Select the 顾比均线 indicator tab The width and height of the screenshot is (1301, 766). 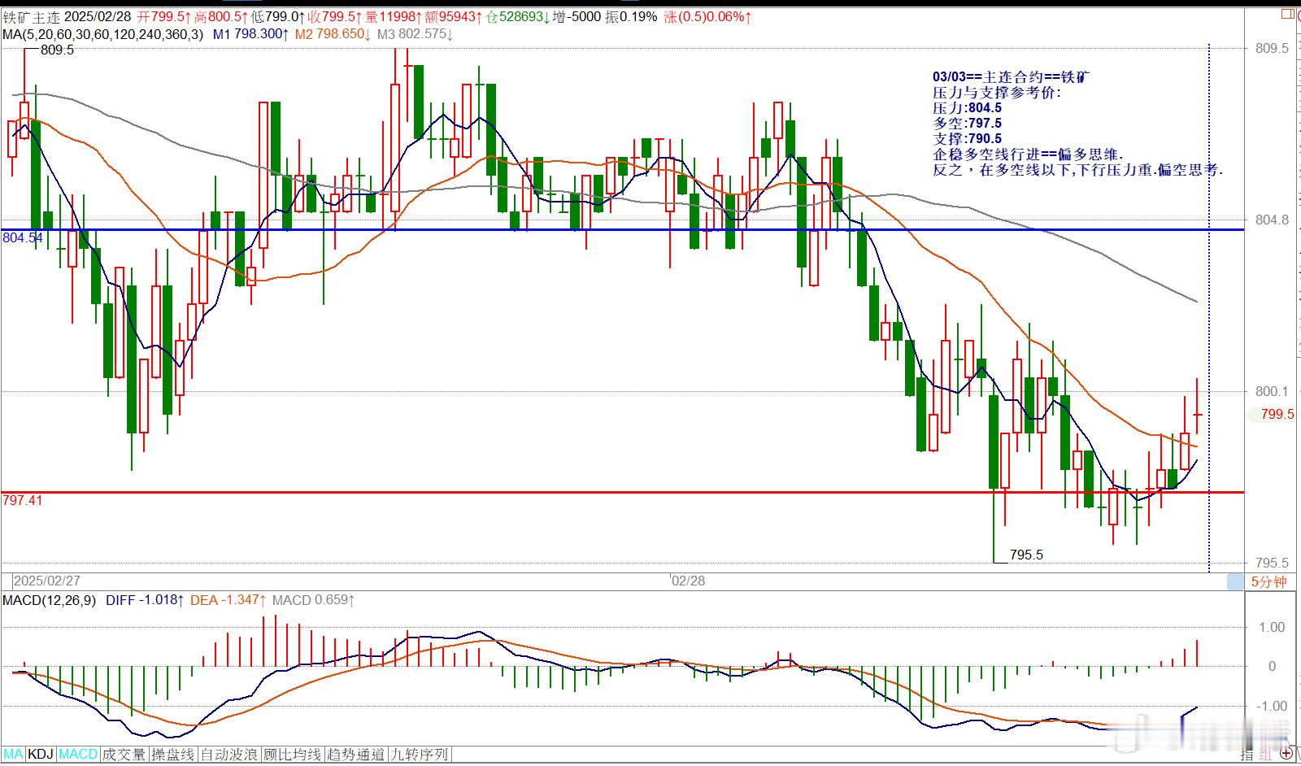pos(292,755)
